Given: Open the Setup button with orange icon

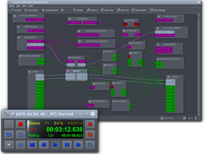Looking at the screenshot, I should [90, 134].
